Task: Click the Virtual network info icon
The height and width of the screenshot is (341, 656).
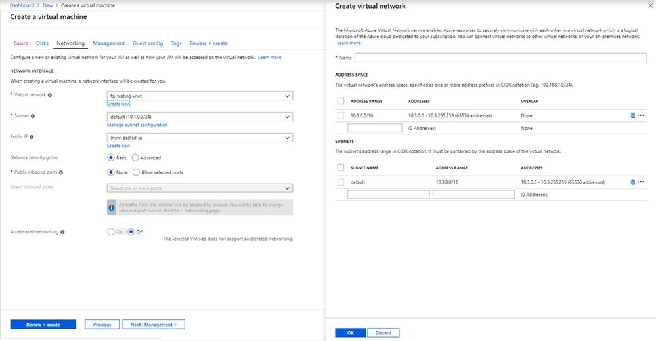Action: (50, 96)
